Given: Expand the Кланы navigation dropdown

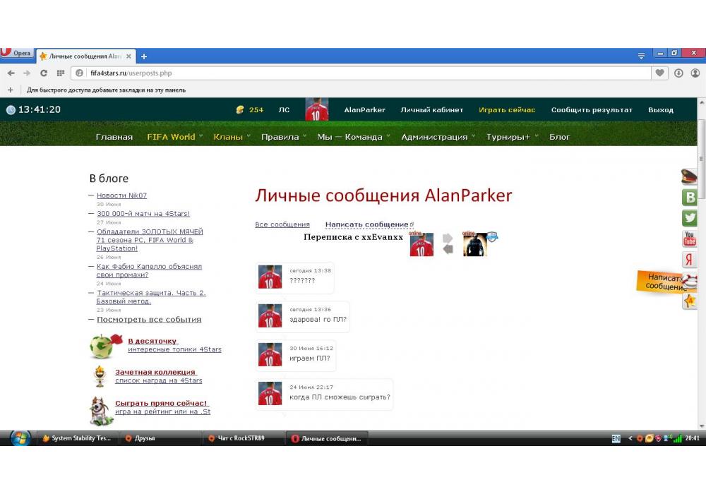Looking at the screenshot, I should click(x=232, y=137).
